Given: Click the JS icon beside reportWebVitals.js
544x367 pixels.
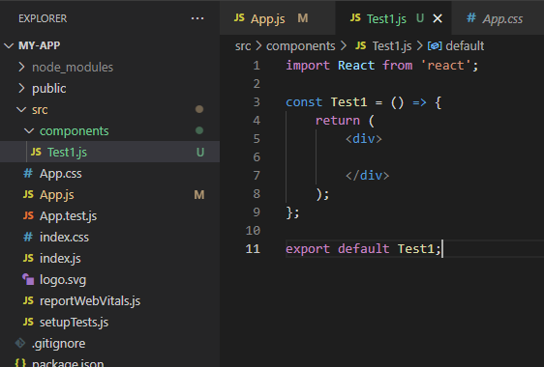Looking at the screenshot, I should [28, 301].
